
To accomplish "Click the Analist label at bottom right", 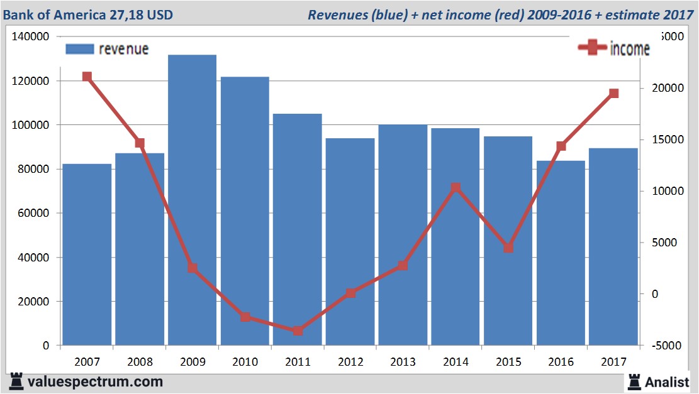I will click(667, 381).
